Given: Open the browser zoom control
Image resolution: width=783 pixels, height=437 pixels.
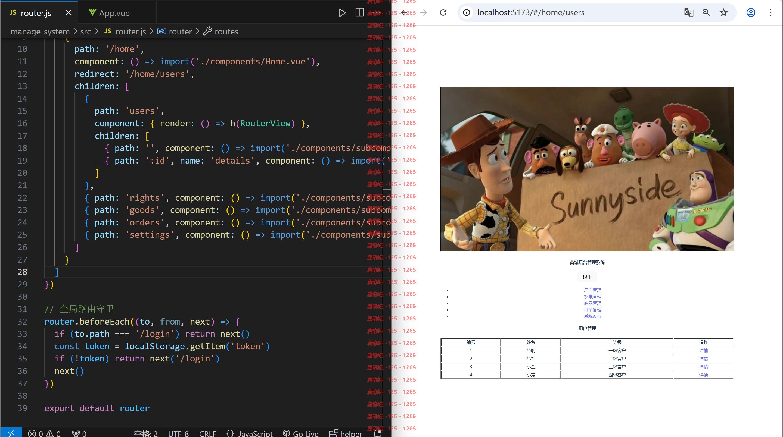Looking at the screenshot, I should pyautogui.click(x=706, y=12).
